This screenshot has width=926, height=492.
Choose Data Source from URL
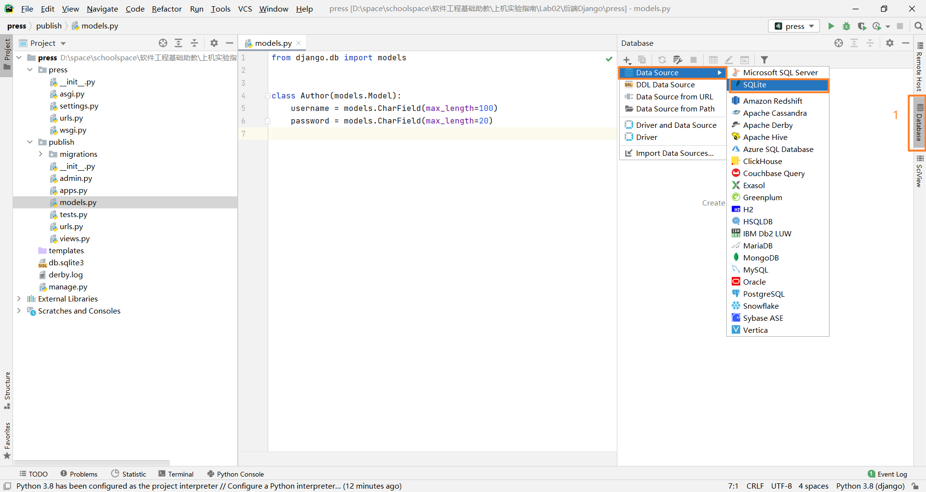673,96
